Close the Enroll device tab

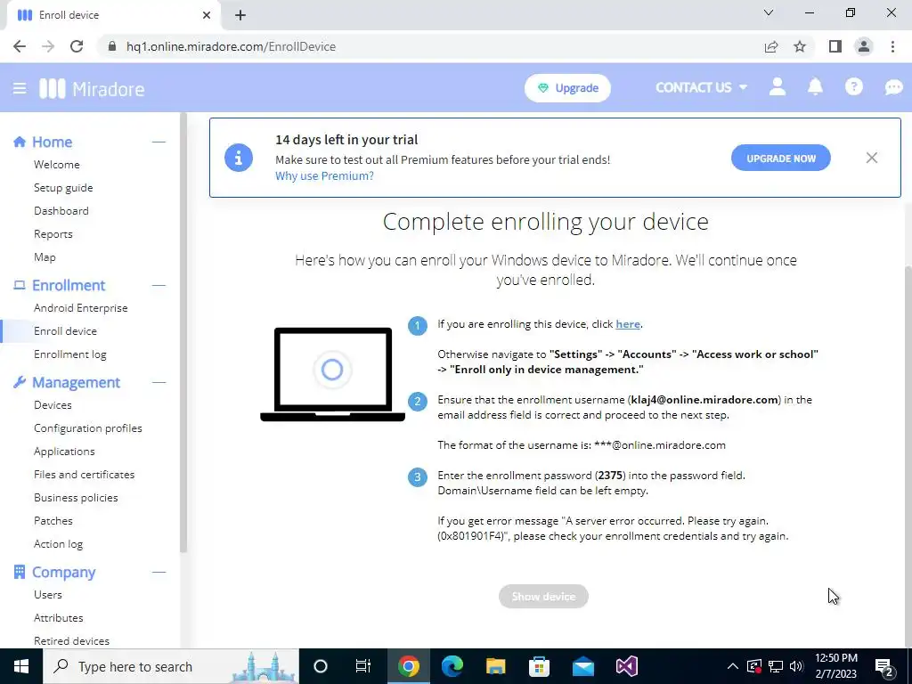[207, 15]
